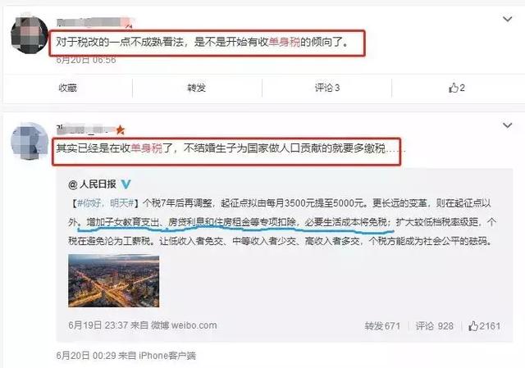525x368 pixels.
Task: Open the first poster's blurred avatar
Action: click(30, 34)
